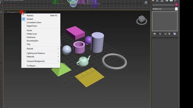This screenshot has height=108, width=193.
Task: Select the checked Shaded menu entry
Action: [x=41, y=19]
